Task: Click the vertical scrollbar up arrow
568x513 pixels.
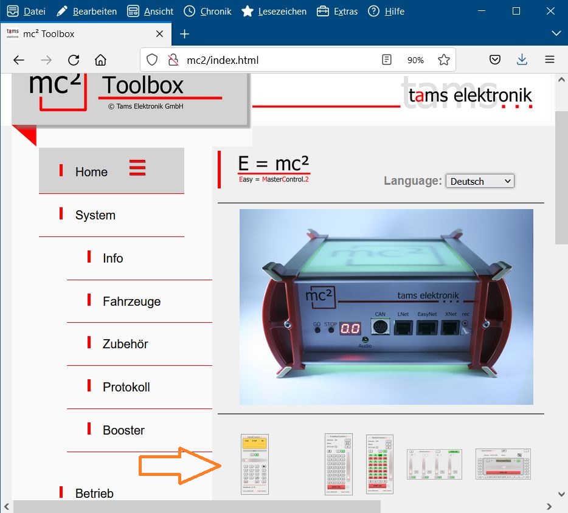Action: tap(561, 79)
